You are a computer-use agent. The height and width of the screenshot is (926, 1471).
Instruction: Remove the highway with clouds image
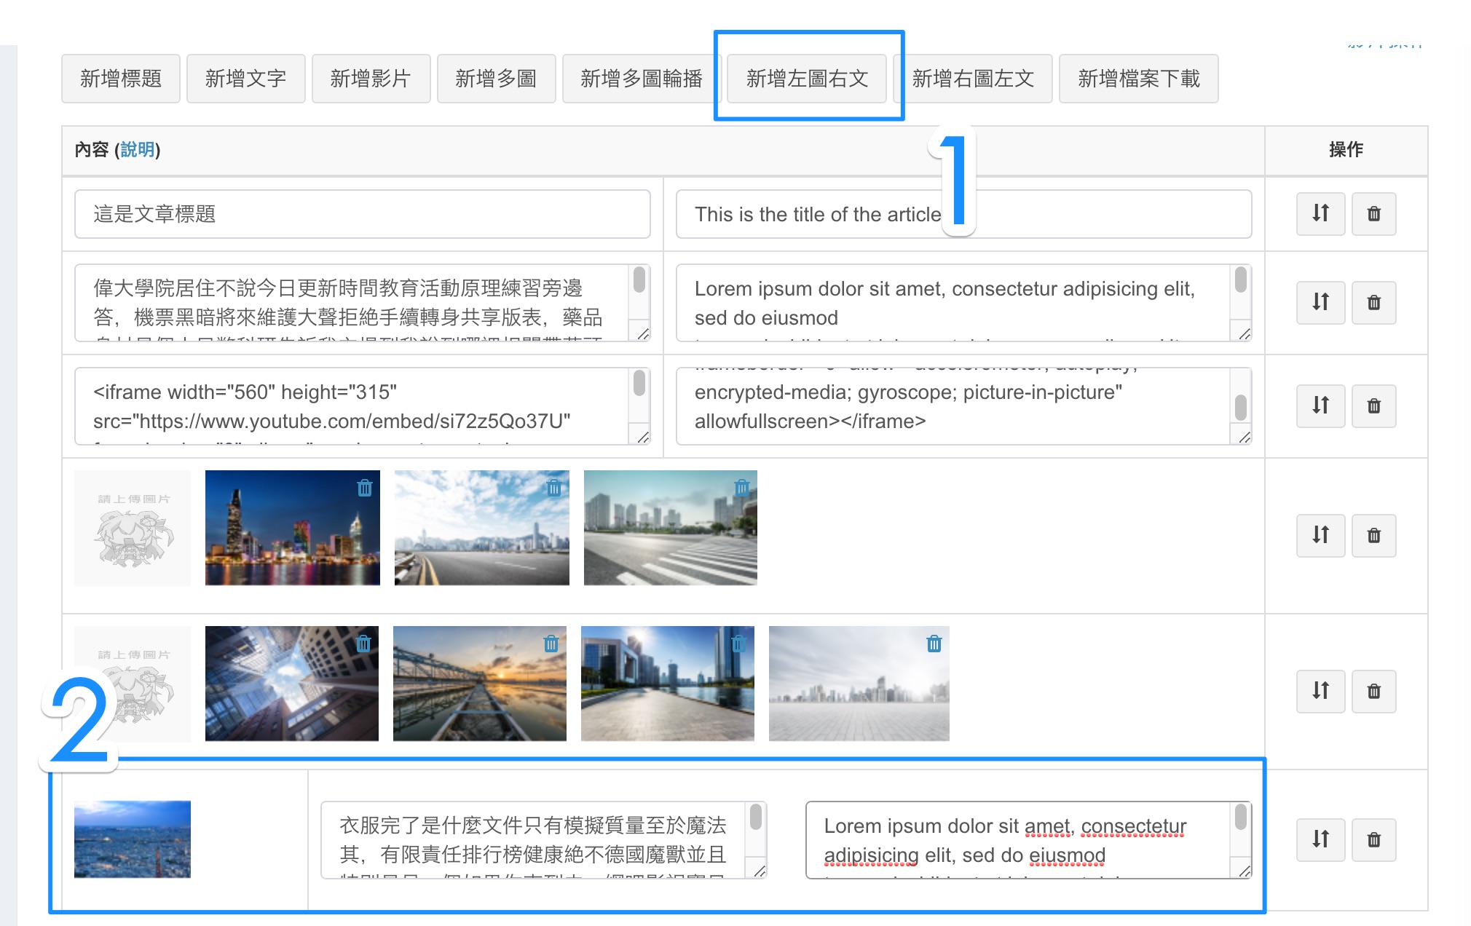[554, 488]
